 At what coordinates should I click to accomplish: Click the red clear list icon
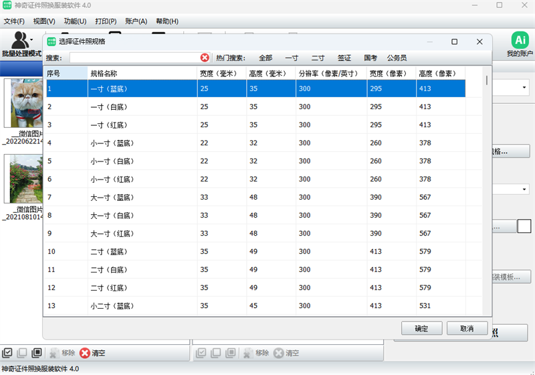tap(85, 353)
